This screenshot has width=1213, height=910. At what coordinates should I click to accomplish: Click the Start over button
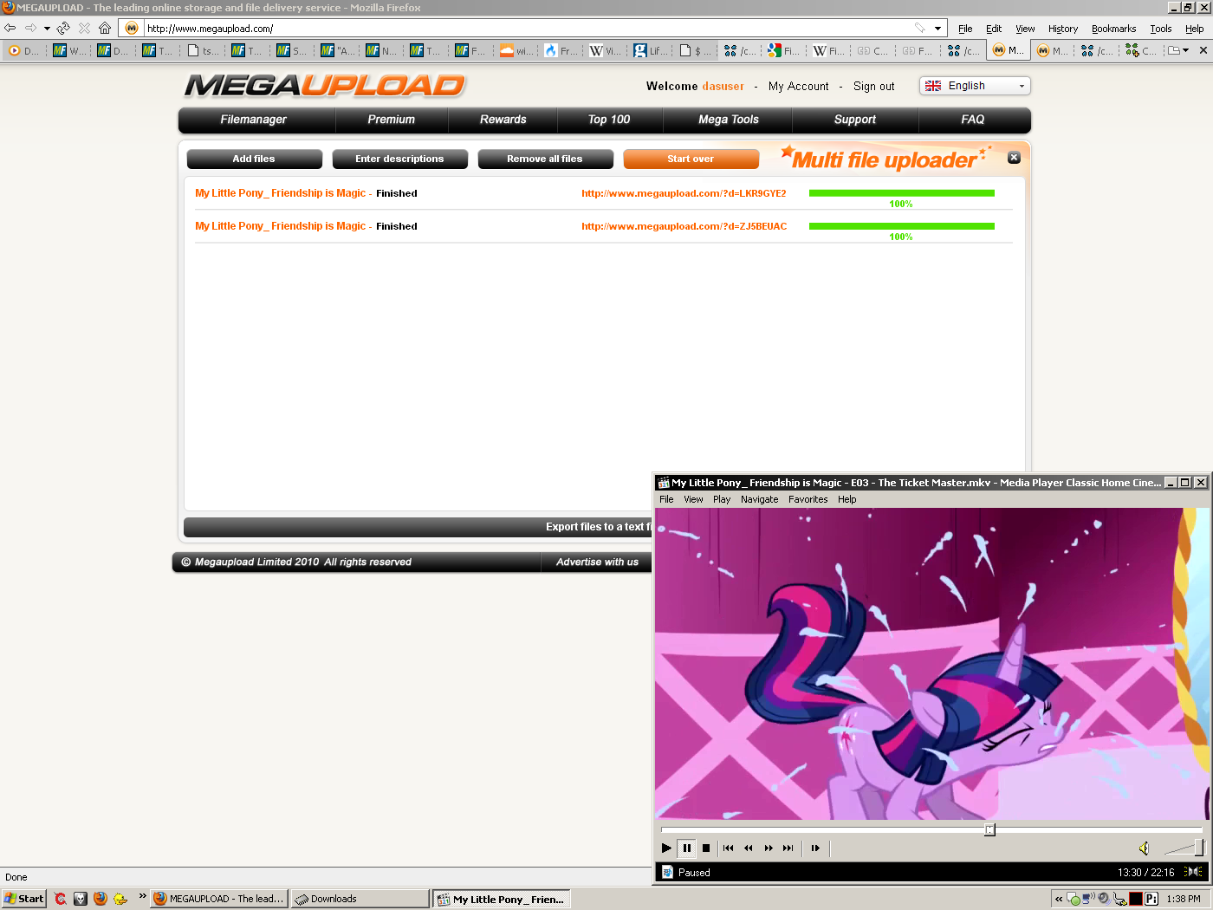pyautogui.click(x=691, y=159)
